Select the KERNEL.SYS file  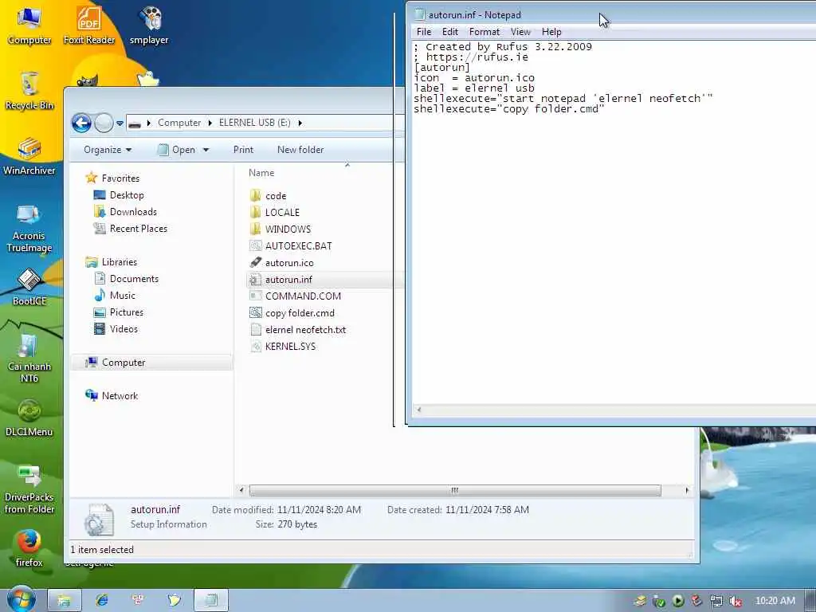pos(290,347)
